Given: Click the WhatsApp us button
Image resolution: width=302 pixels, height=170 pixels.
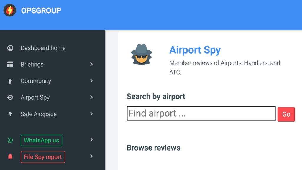Looking at the screenshot, I should point(41,140).
